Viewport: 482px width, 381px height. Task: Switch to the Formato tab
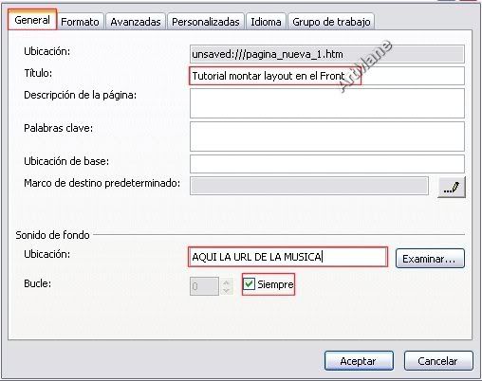(80, 22)
